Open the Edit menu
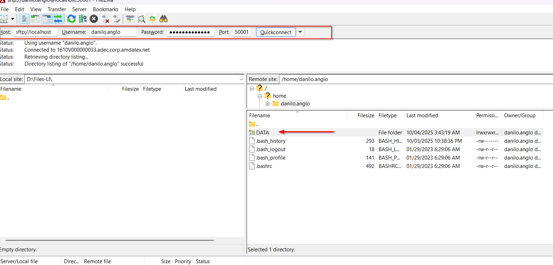The width and height of the screenshot is (553, 265). [x=19, y=9]
